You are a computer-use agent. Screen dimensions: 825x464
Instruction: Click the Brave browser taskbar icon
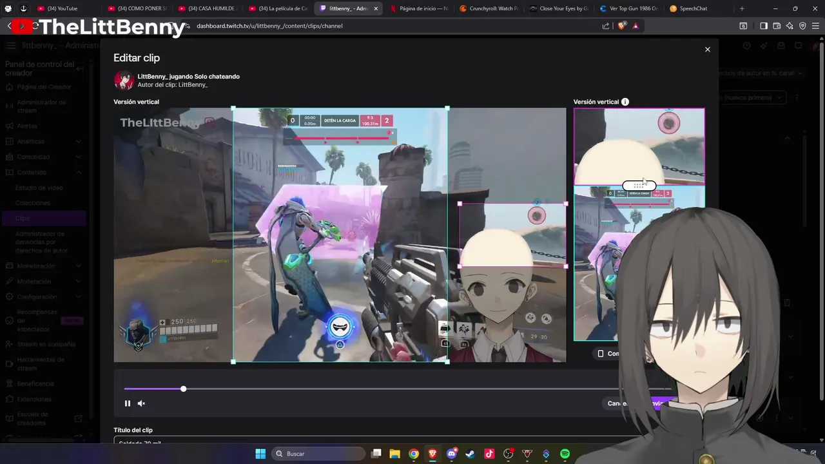tap(432, 454)
